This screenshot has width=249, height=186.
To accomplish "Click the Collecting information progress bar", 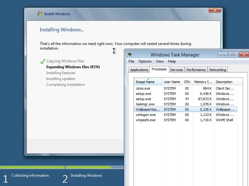I will coord(32,167).
